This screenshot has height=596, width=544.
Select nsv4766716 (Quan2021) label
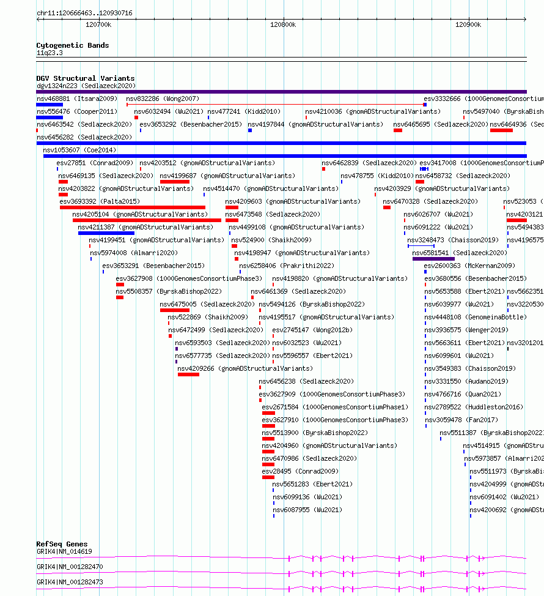click(463, 395)
